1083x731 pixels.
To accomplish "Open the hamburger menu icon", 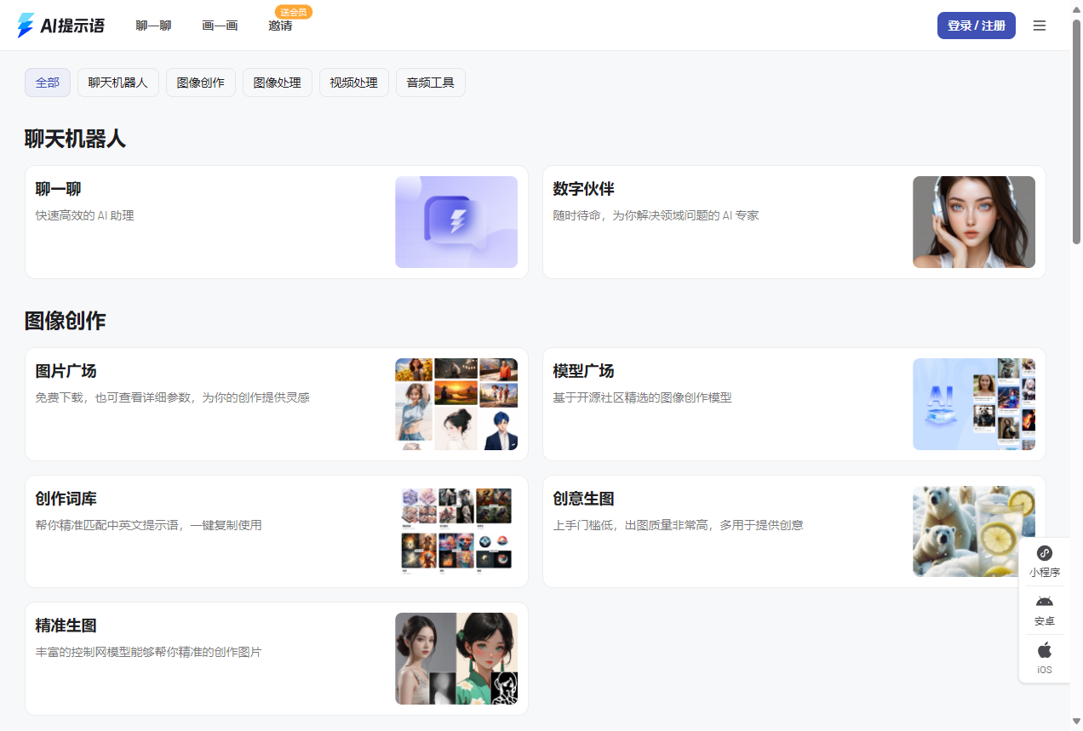I will point(1039,26).
